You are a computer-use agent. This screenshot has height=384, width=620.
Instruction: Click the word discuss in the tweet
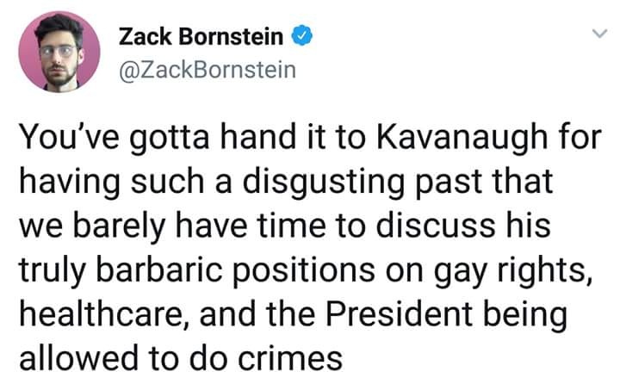coord(435,226)
